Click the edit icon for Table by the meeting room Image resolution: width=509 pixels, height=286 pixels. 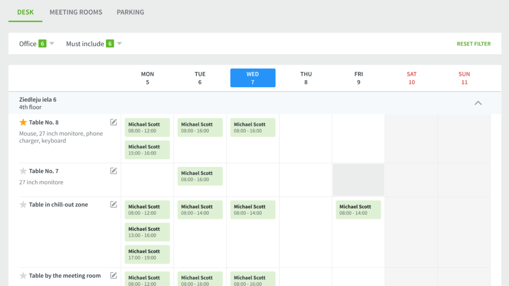(x=113, y=275)
